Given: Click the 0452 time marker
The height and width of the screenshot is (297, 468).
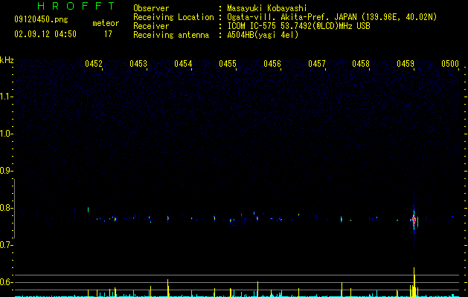Looking at the screenshot, I should tap(94, 64).
